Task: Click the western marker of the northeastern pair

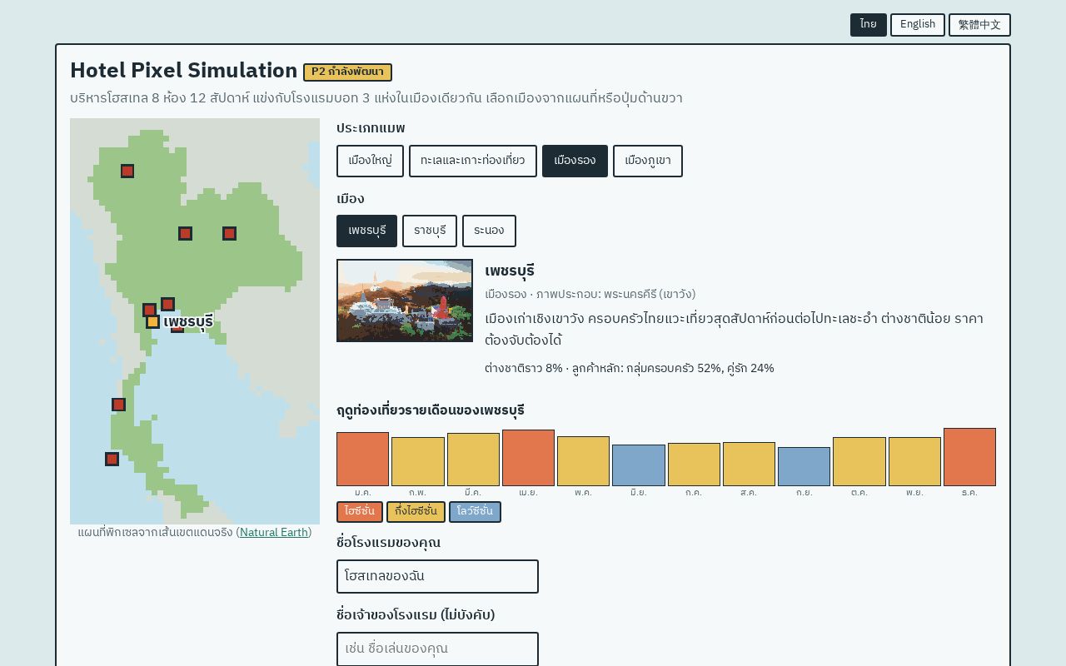Action: pos(185,233)
